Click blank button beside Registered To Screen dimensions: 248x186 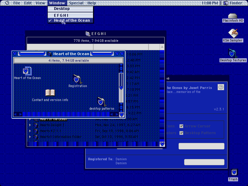pos(204,162)
